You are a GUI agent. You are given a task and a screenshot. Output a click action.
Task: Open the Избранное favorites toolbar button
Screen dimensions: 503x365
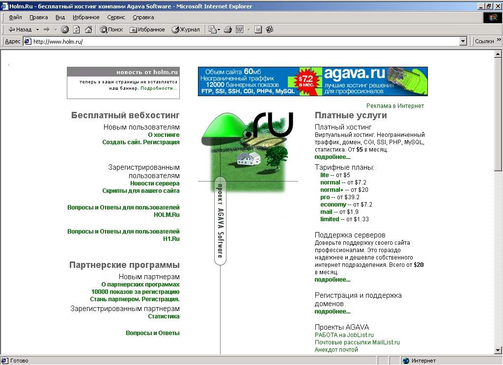pos(147,29)
